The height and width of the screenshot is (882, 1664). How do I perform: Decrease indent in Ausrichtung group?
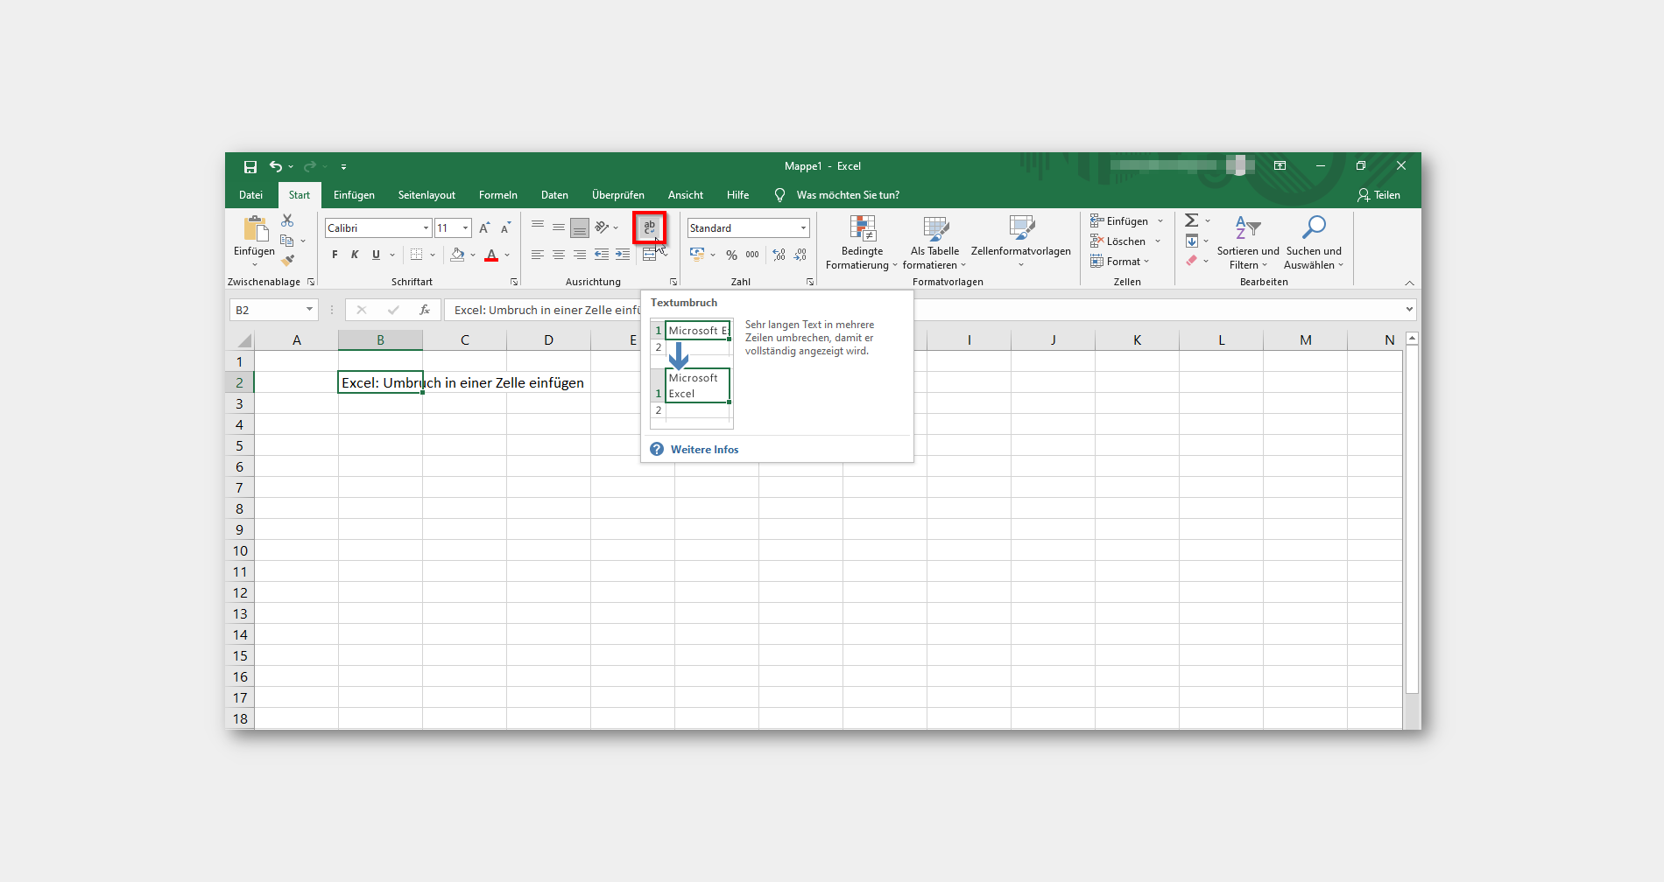pos(601,255)
